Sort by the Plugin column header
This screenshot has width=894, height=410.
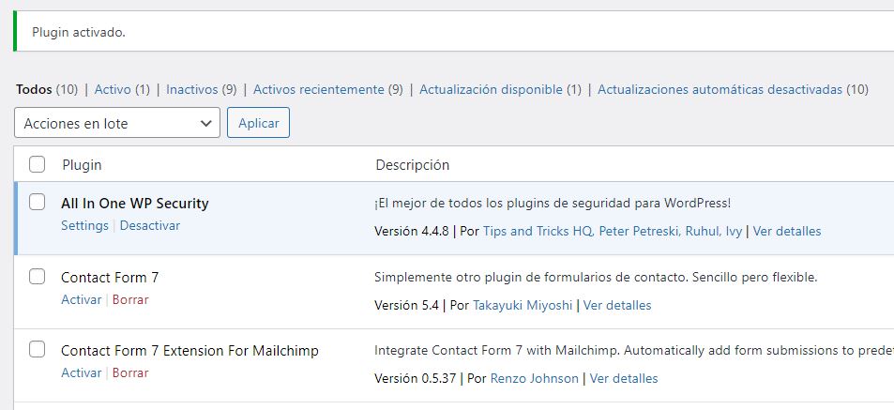83,165
